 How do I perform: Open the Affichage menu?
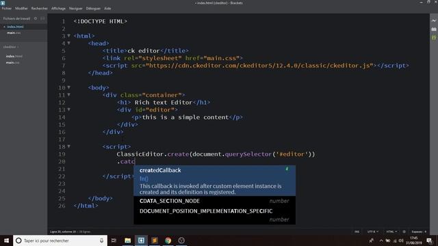coord(58,8)
